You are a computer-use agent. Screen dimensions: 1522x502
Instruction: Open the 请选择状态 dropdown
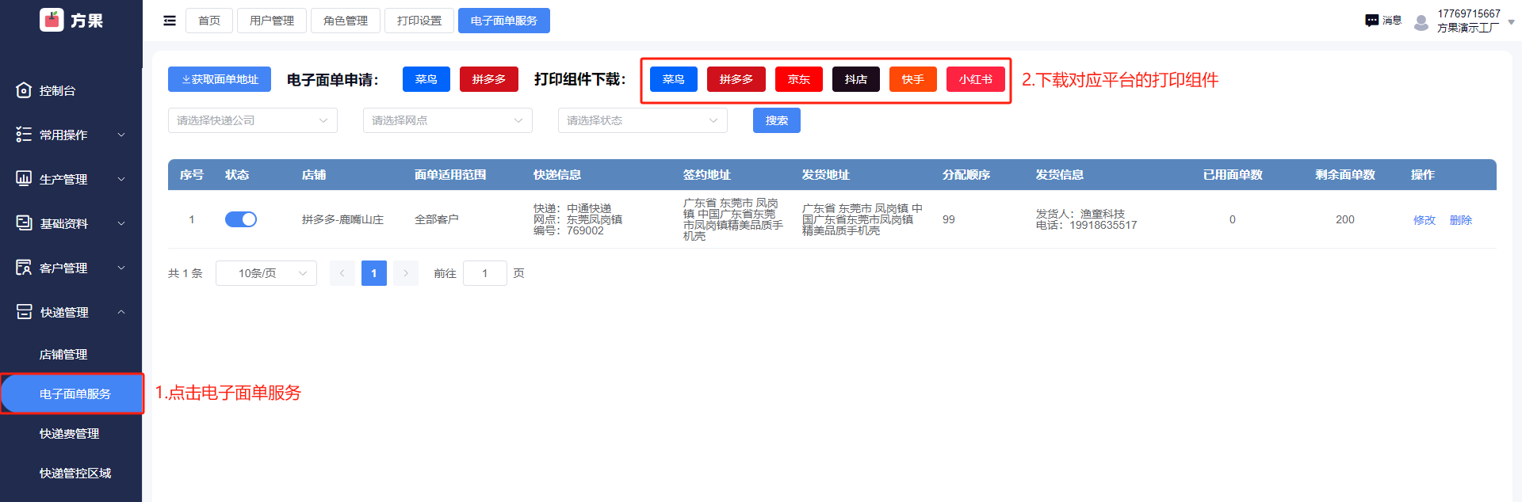click(x=643, y=120)
